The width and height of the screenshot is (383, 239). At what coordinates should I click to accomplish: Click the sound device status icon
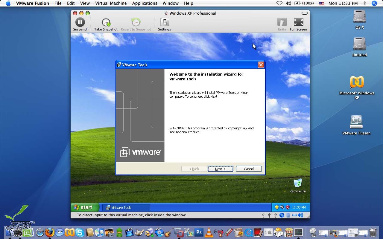(x=300, y=215)
